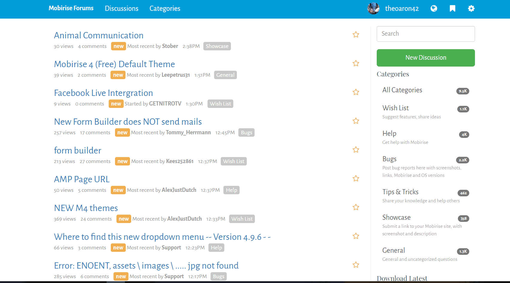Viewport: 510px width, 283px height.
Task: Click Bugs tag on New Form Builder row
Action: [246, 133]
